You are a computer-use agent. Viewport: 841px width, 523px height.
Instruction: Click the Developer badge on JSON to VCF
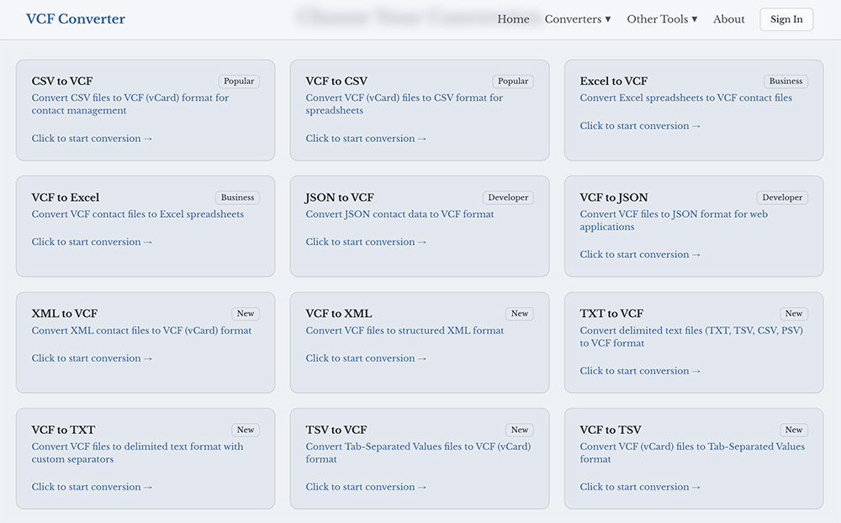click(x=508, y=198)
